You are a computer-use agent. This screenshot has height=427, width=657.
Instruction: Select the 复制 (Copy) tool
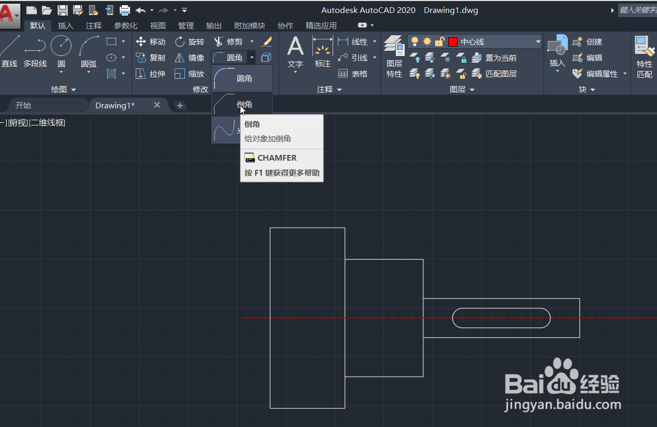[151, 58]
